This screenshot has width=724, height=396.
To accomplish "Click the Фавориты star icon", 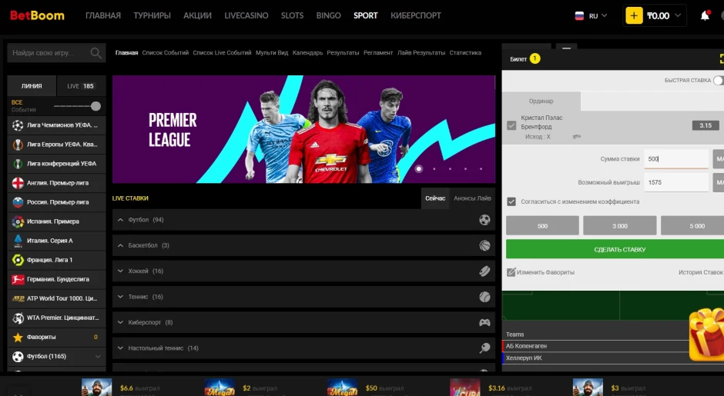I will 18,337.
